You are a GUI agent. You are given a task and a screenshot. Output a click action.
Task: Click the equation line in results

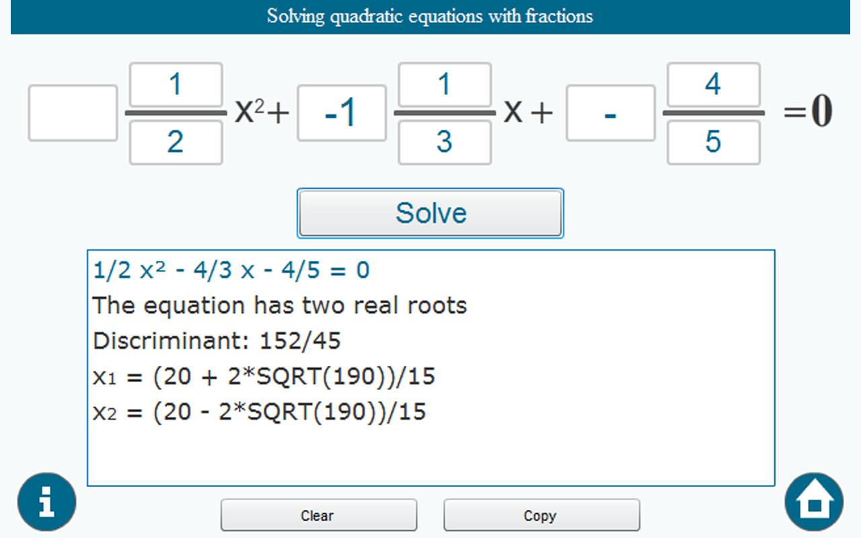[231, 270]
